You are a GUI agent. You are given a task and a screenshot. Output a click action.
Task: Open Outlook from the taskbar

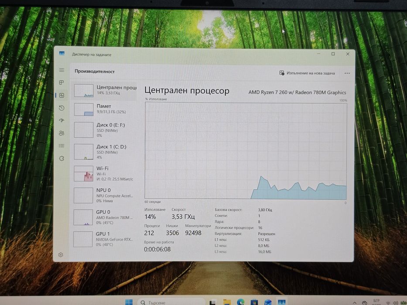[268, 302]
